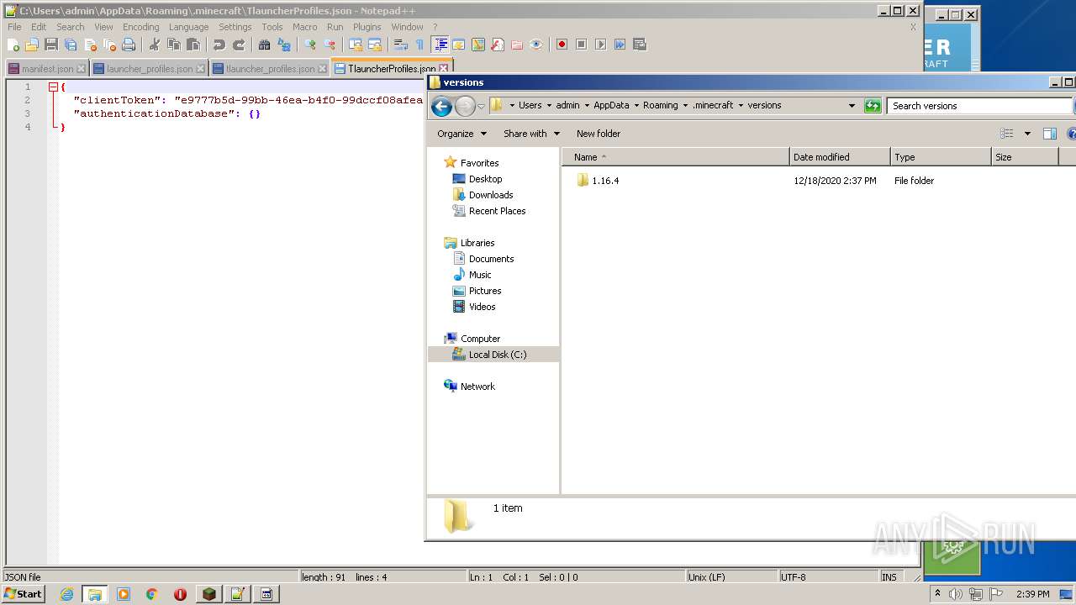Click the Windows Start button
The width and height of the screenshot is (1076, 605).
point(24,594)
